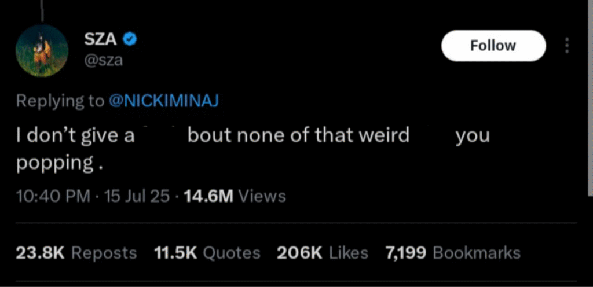Show the 206K Likes list
Screen dimensions: 593x287
point(323,253)
